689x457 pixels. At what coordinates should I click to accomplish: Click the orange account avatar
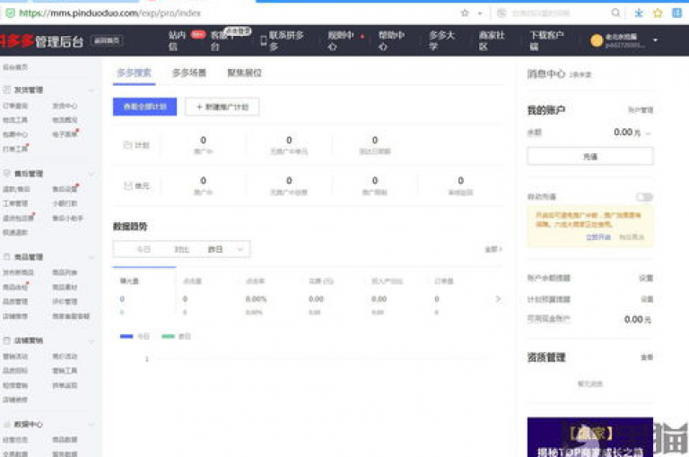[x=597, y=40]
